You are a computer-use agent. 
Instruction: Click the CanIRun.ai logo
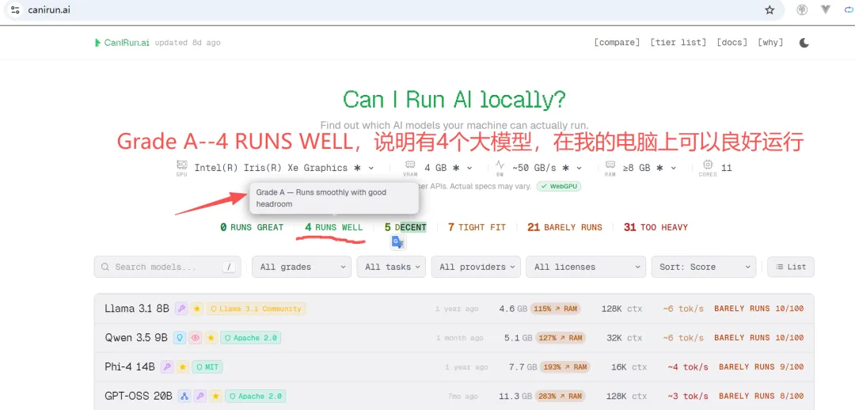tap(122, 43)
